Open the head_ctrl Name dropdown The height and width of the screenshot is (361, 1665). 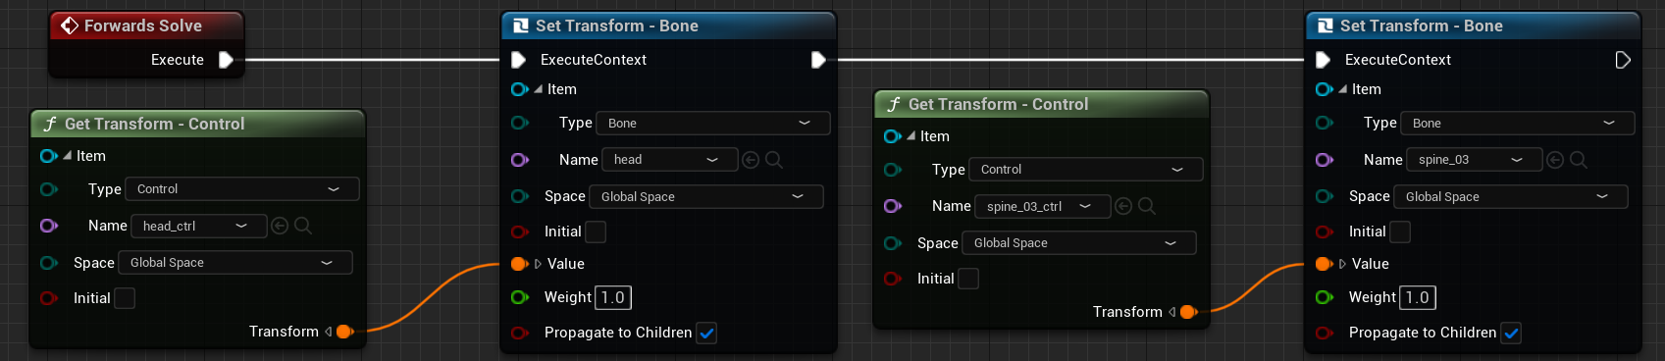[199, 226]
